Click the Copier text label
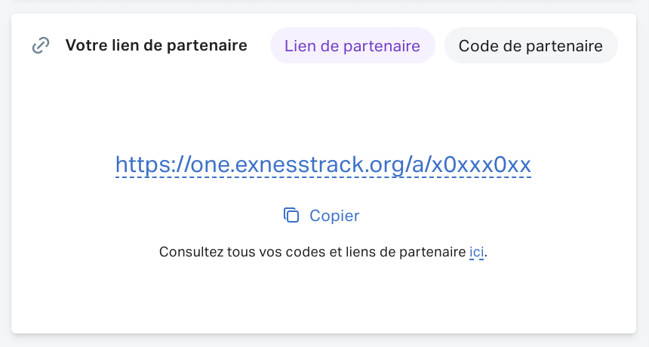Screen dimensions: 649x347 pos(334,216)
